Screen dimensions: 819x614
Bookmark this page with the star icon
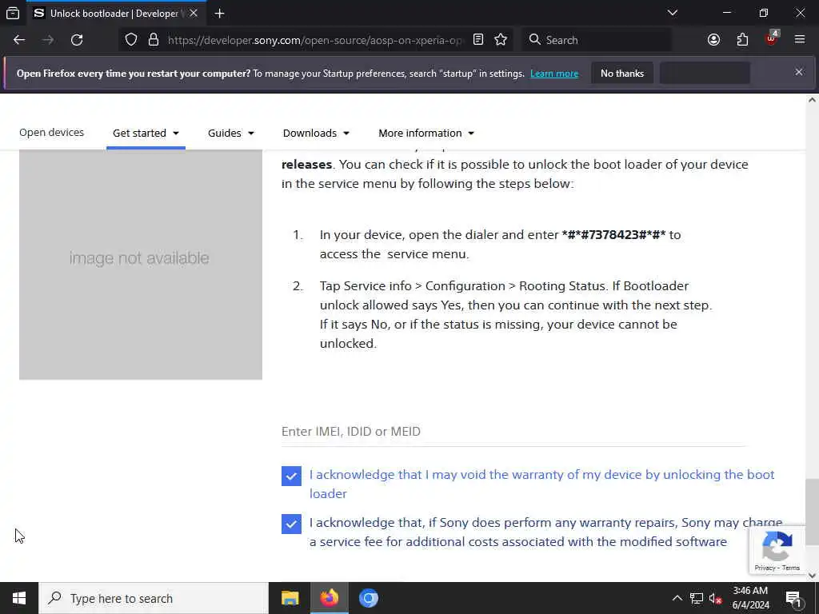501,40
